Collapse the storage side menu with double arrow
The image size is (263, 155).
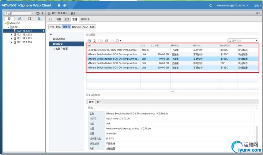51,34
